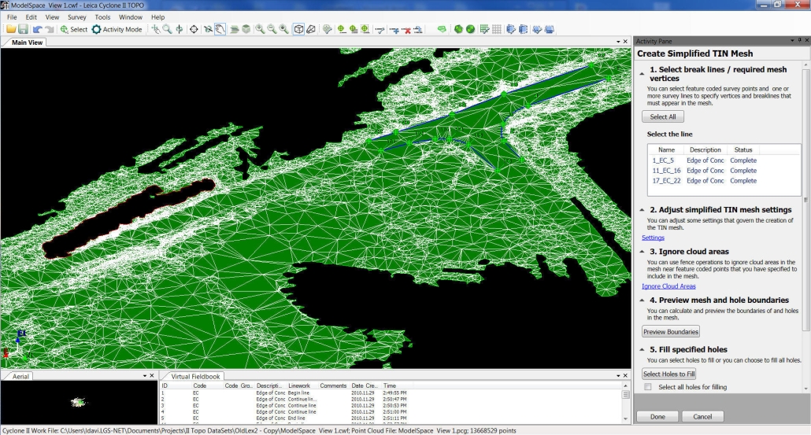This screenshot has width=811, height=435.
Task: Switch to the Virtual Fieldbook tab
Action: point(195,377)
